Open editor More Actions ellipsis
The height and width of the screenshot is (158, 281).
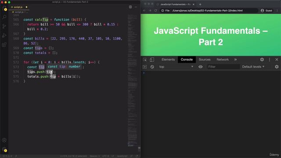click(136, 7)
